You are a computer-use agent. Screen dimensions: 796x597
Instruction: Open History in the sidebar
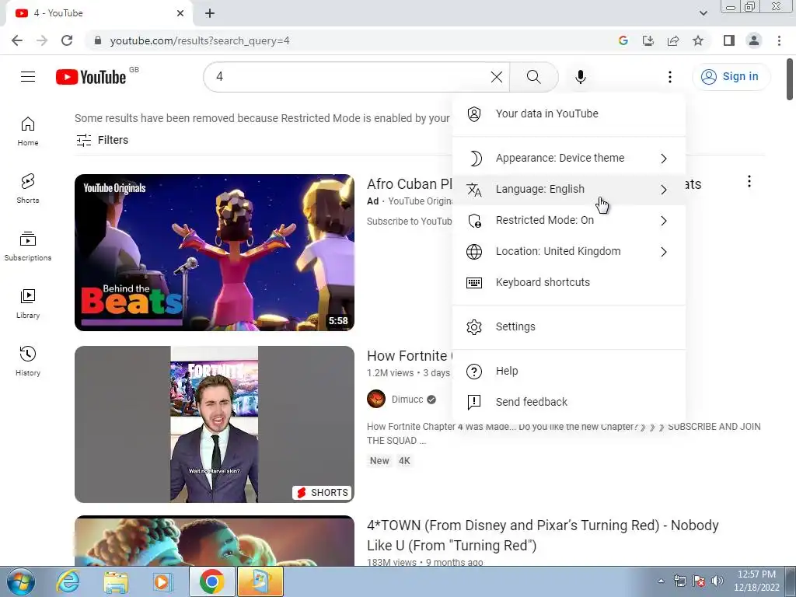click(x=28, y=361)
